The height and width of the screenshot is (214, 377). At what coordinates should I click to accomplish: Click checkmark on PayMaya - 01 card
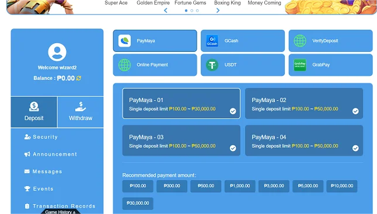233,111
